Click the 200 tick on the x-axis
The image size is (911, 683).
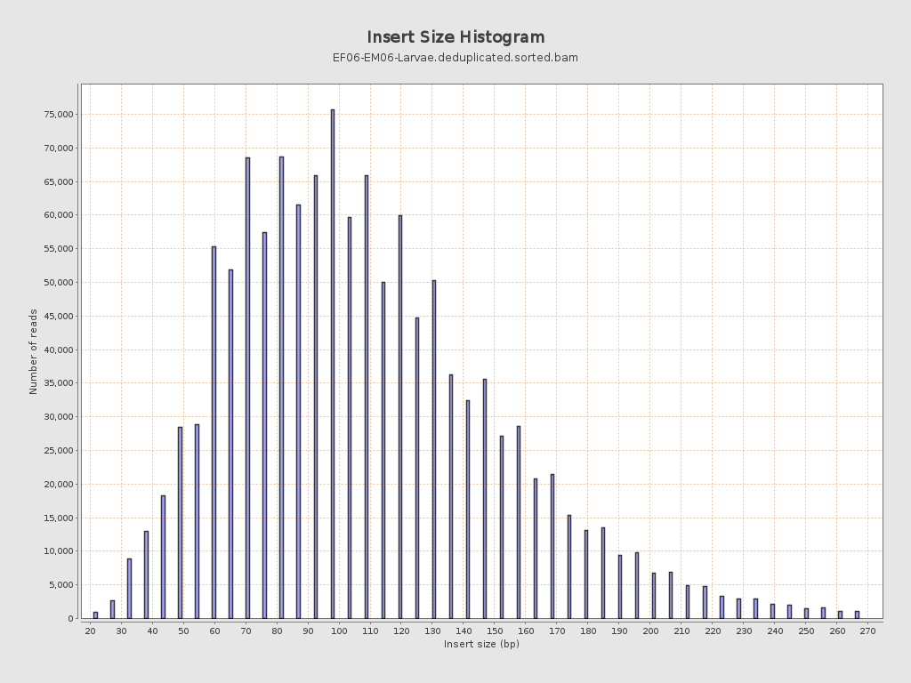pyautogui.click(x=650, y=631)
